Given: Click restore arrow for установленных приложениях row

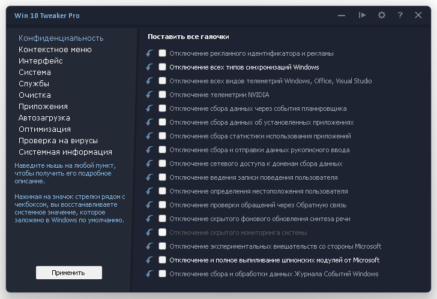Looking at the screenshot, I should 149,122.
